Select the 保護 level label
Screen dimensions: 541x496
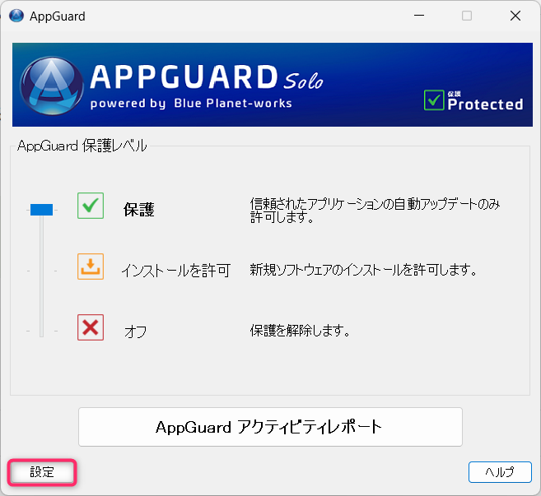139,210
